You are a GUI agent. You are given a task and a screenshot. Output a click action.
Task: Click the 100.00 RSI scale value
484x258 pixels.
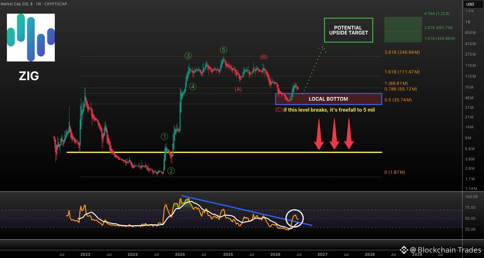(x=471, y=197)
